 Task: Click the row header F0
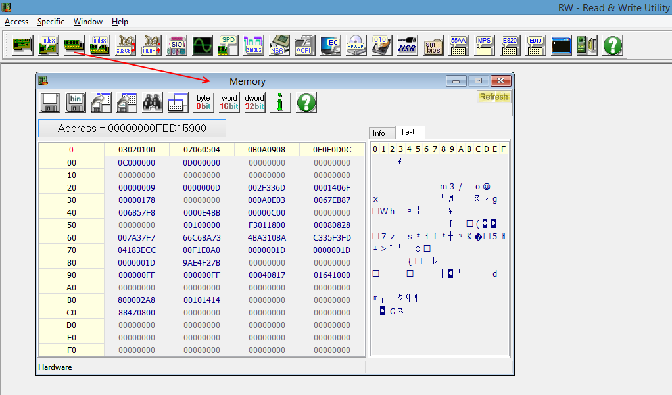(x=72, y=350)
